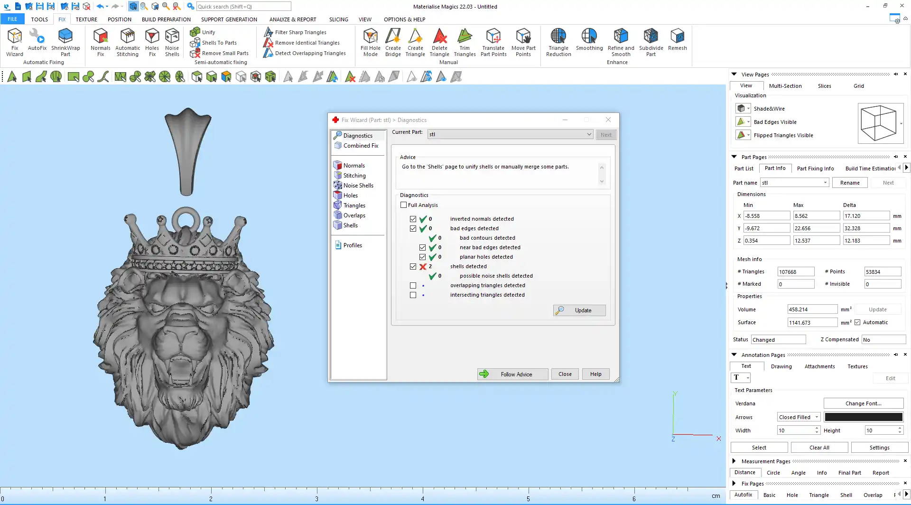Select Create Triangle tool
Viewport: 911px width, 505px height.
[x=415, y=42]
